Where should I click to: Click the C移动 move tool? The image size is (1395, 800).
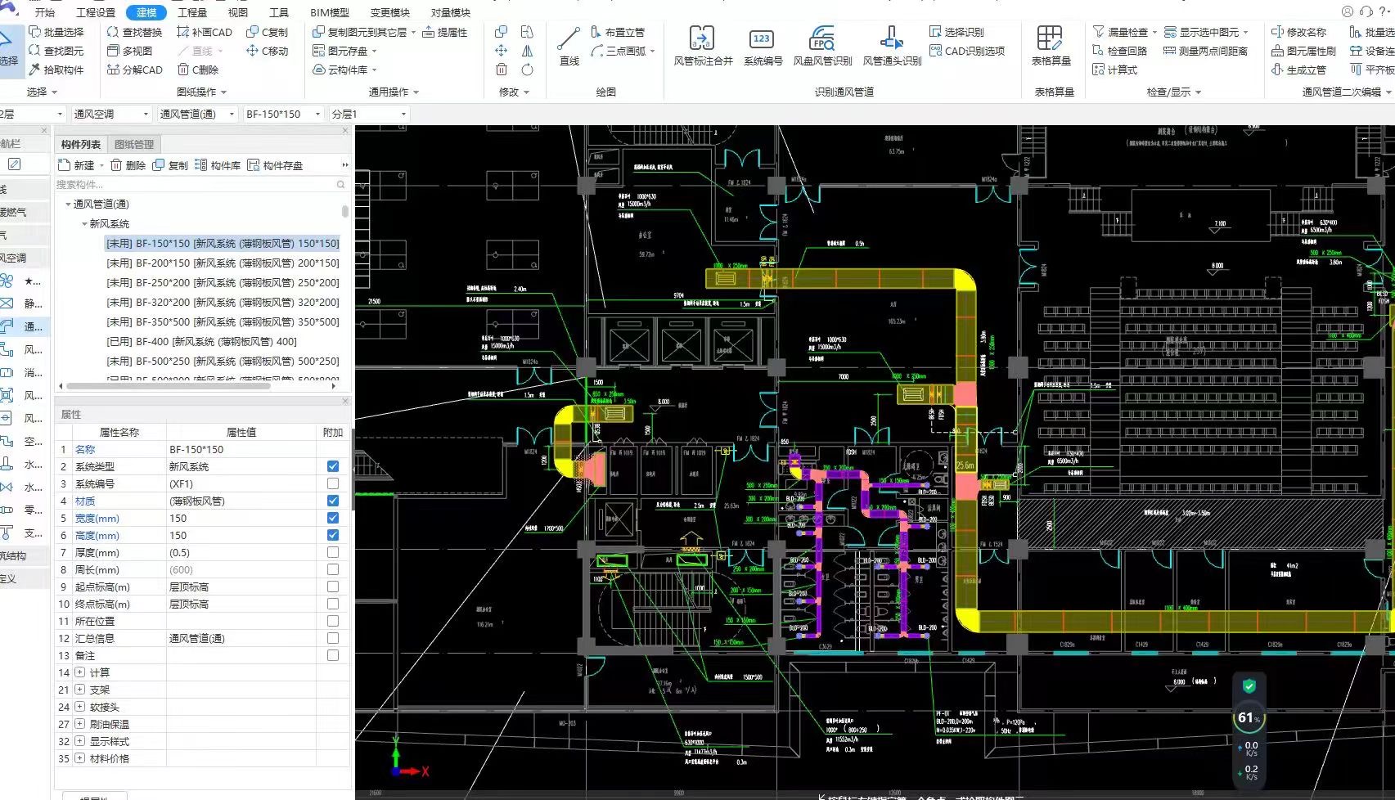pos(267,51)
